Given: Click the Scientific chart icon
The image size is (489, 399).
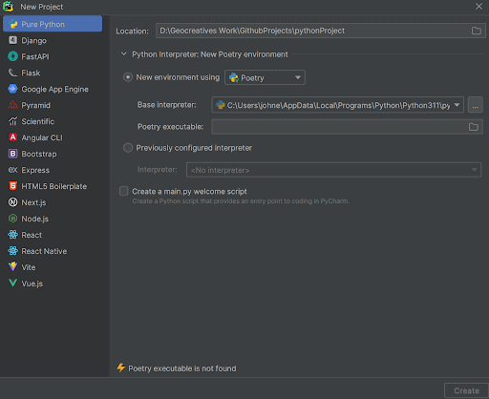Looking at the screenshot, I should (x=13, y=121).
